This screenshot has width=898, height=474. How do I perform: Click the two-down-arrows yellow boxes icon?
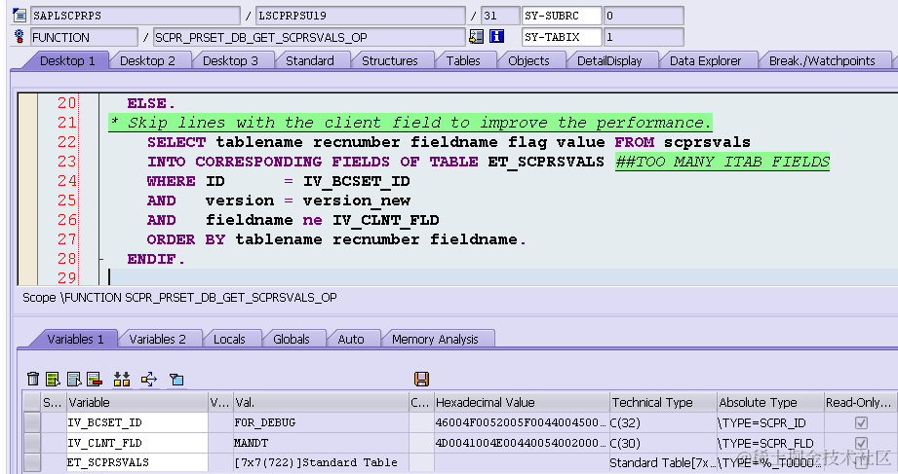[x=122, y=379]
